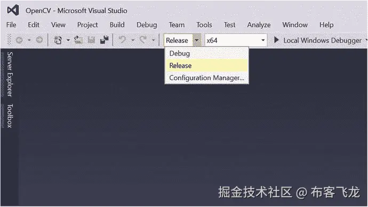Open the Debug menu in menu bar
368x207 pixels.
pos(147,25)
